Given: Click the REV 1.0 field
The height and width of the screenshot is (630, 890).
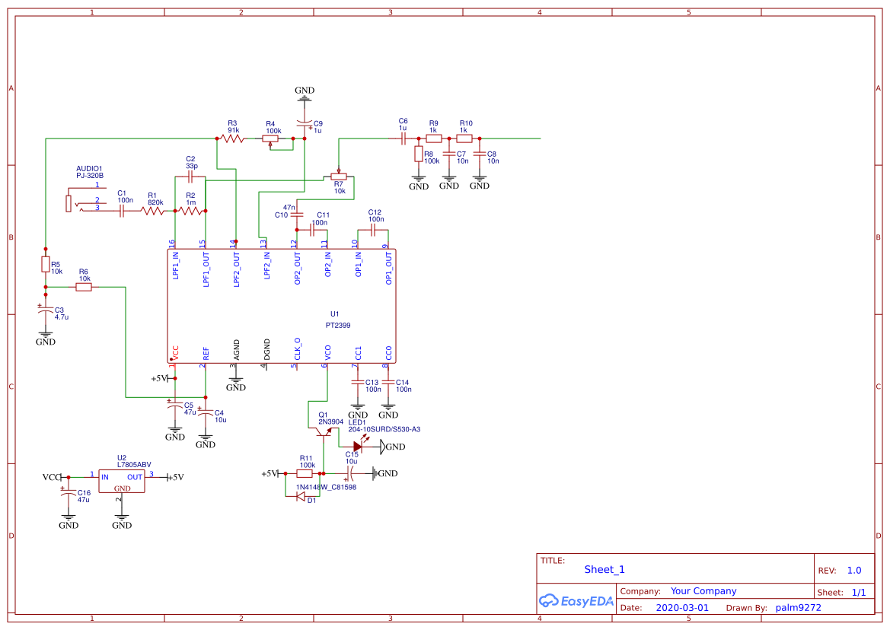Looking at the screenshot, I should [x=854, y=569].
